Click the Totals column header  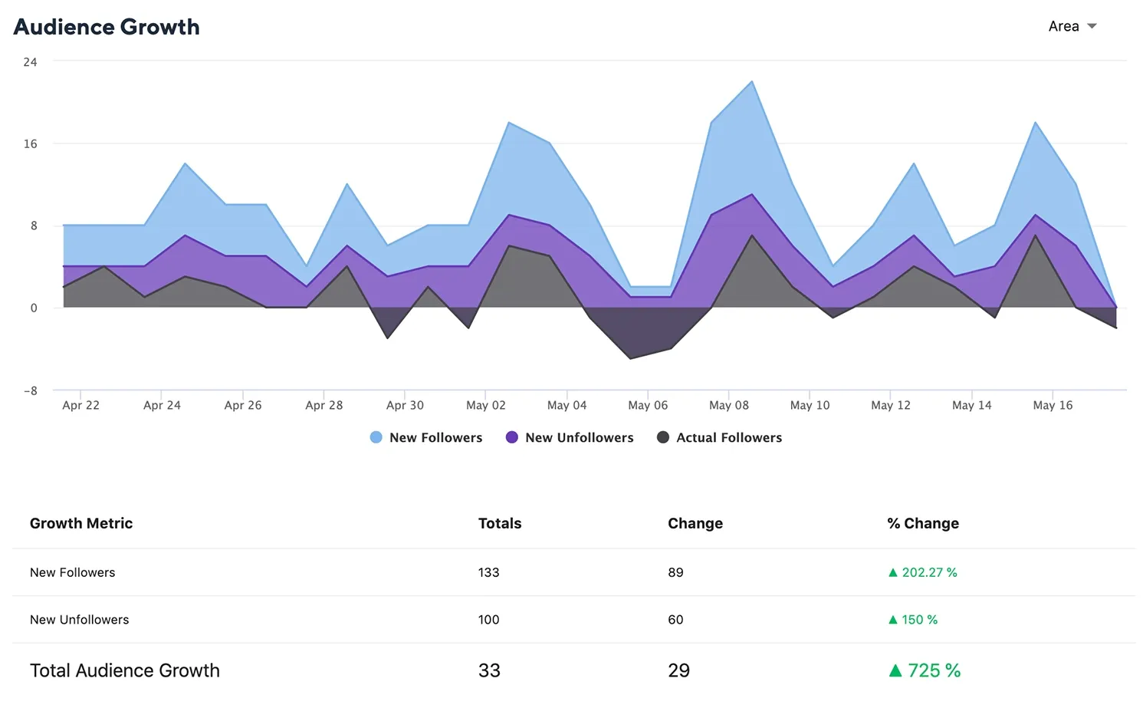click(500, 523)
